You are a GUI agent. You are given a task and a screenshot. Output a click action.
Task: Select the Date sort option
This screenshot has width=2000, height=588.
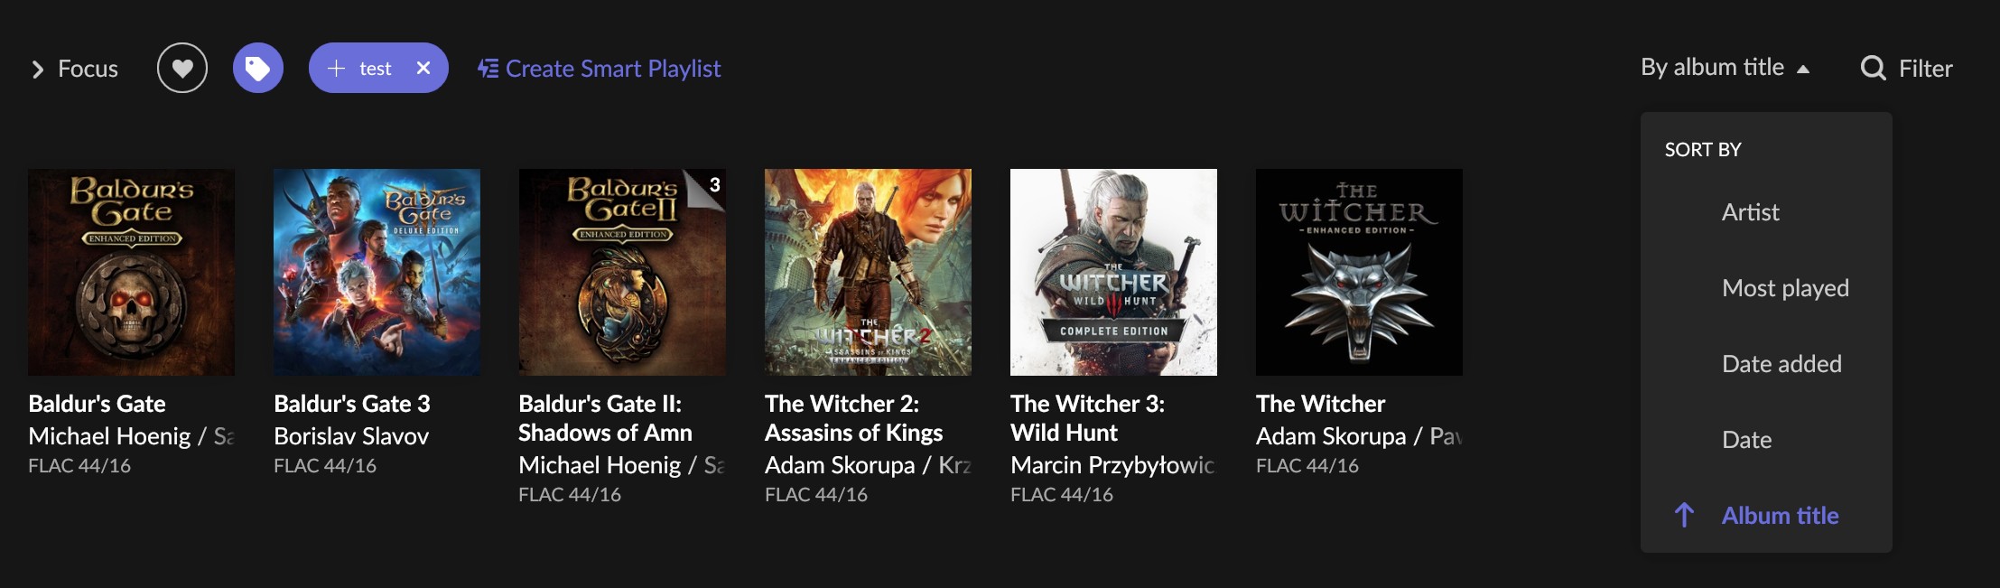click(1746, 440)
